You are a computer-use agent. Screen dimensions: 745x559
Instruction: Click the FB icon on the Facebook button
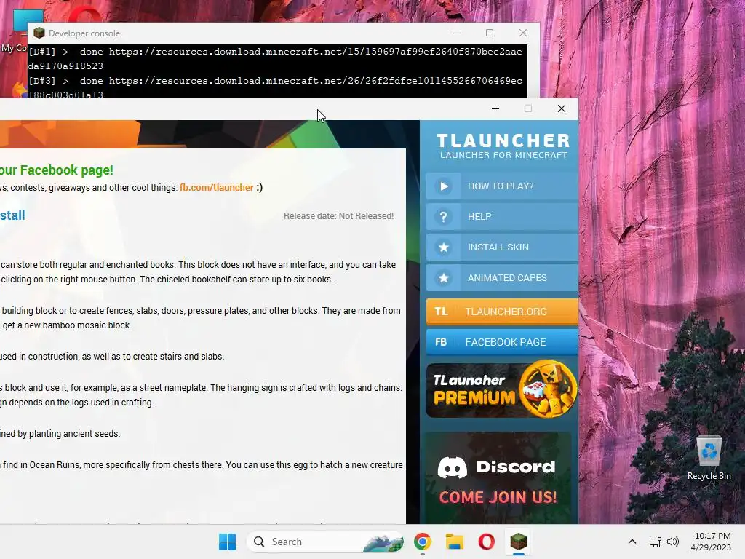(x=441, y=342)
